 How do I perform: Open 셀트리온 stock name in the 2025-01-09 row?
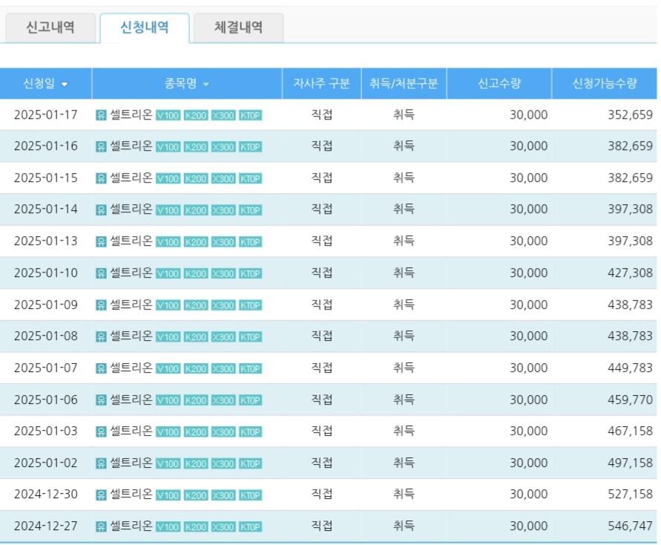coord(131,304)
